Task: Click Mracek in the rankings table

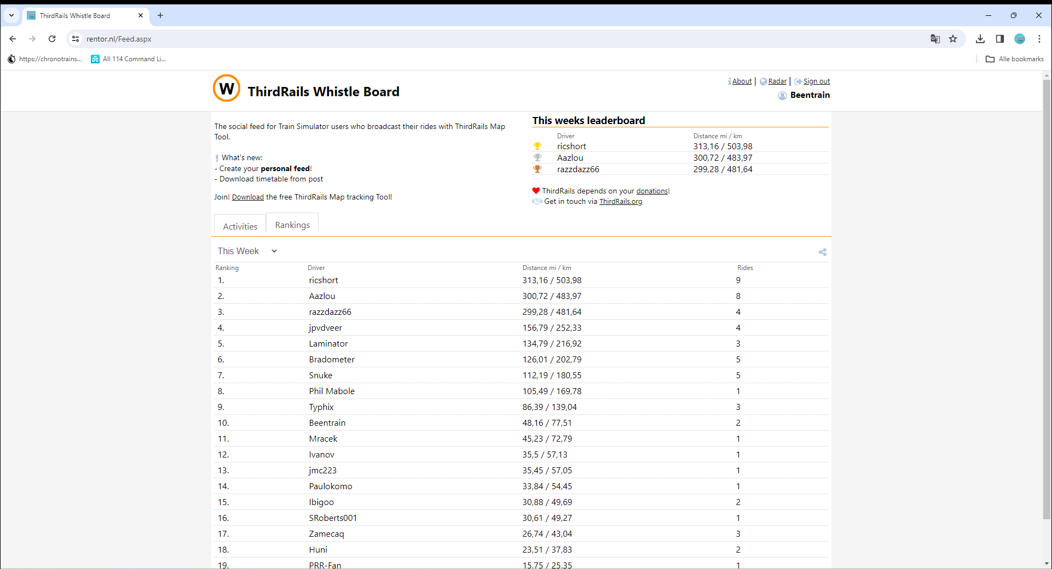Action: (323, 439)
